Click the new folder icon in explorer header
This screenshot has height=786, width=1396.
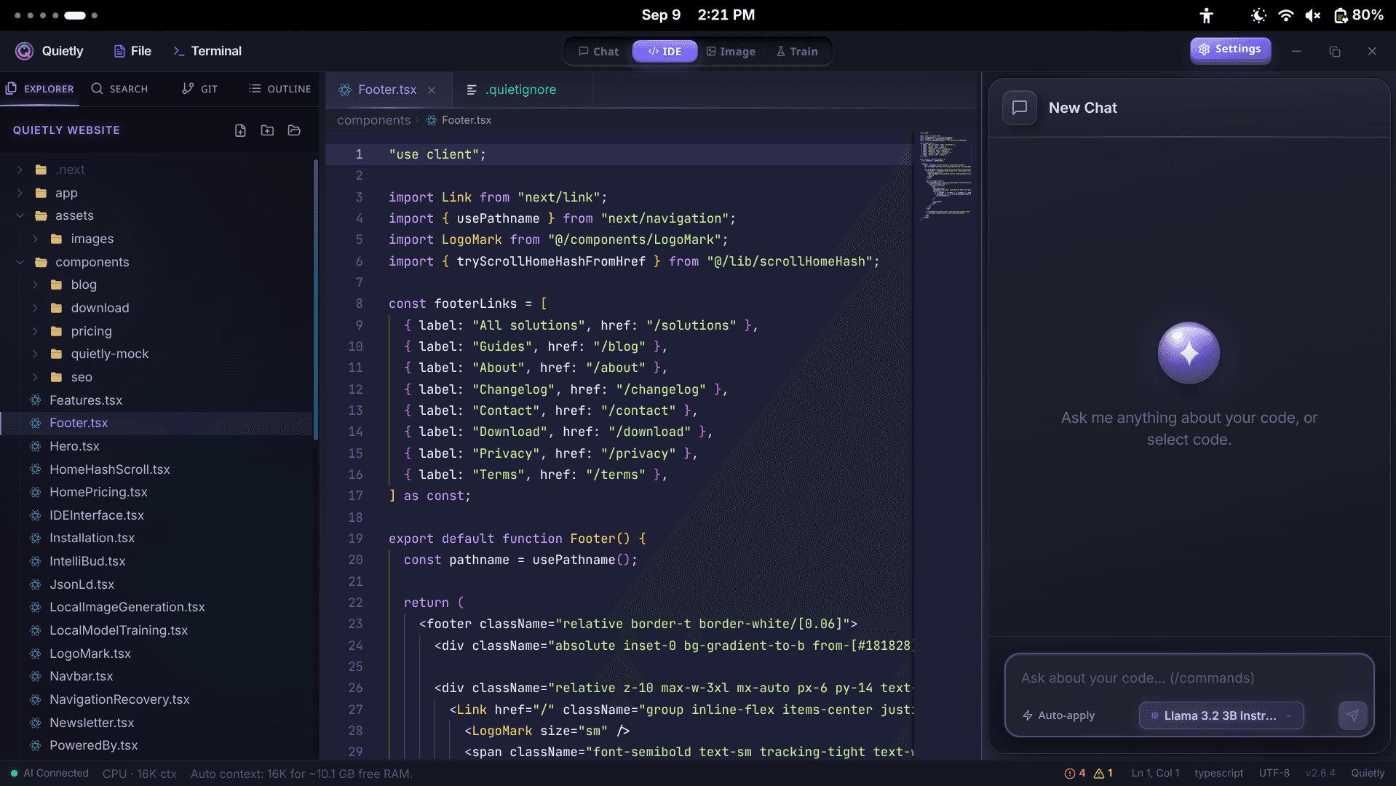point(267,130)
